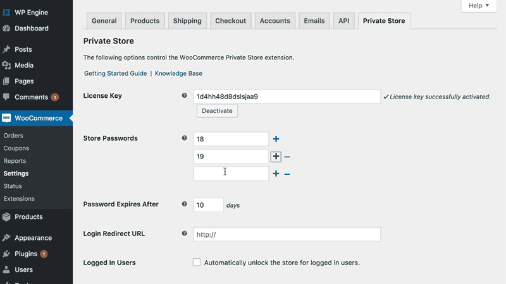Expand the Help dropdown
Image resolution: width=506 pixels, height=284 pixels.
479,6
